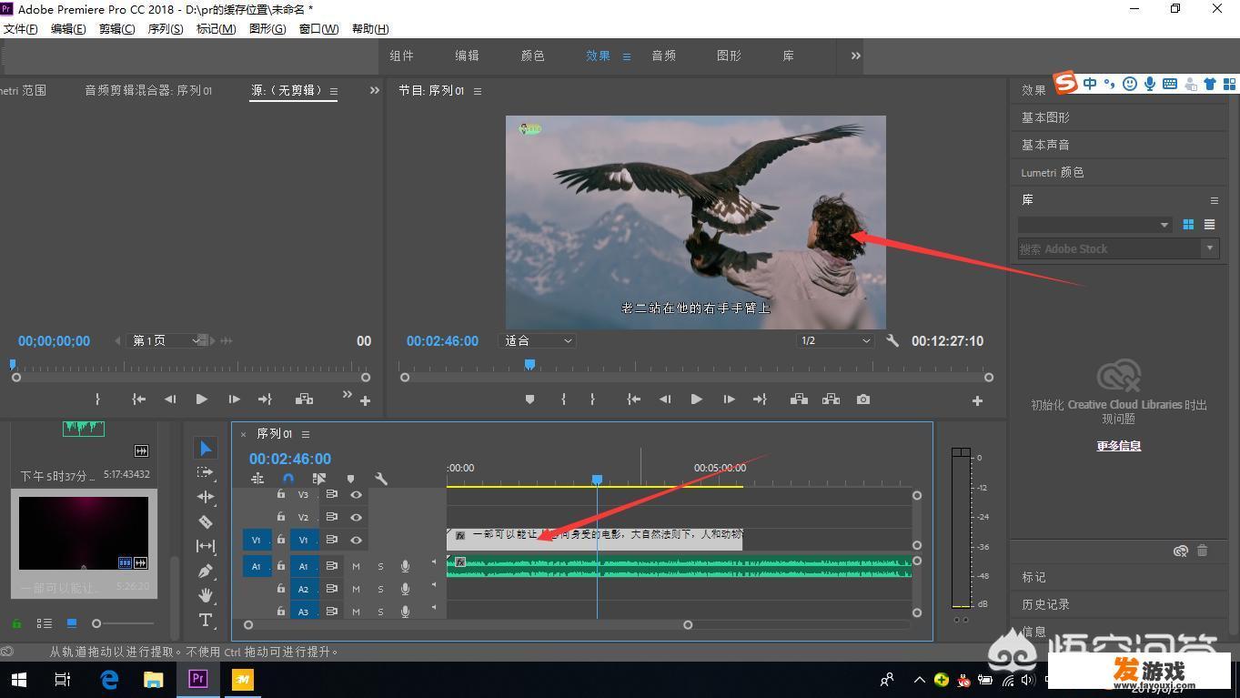Click Insert button in source monitor
This screenshot has width=1240, height=698.
coord(304,399)
